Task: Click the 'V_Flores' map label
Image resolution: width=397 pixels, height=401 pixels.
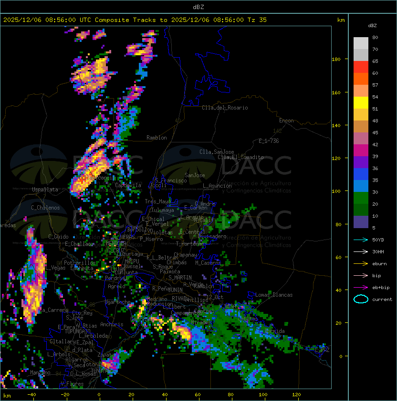Action: [x=72, y=384]
